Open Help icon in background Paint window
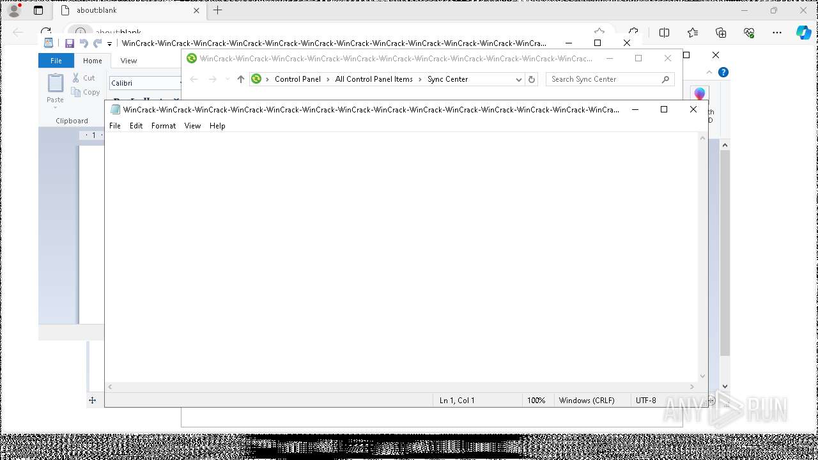The width and height of the screenshot is (818, 460). [723, 72]
